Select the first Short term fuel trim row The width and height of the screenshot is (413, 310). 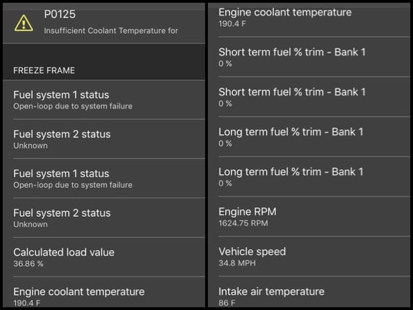[308, 57]
